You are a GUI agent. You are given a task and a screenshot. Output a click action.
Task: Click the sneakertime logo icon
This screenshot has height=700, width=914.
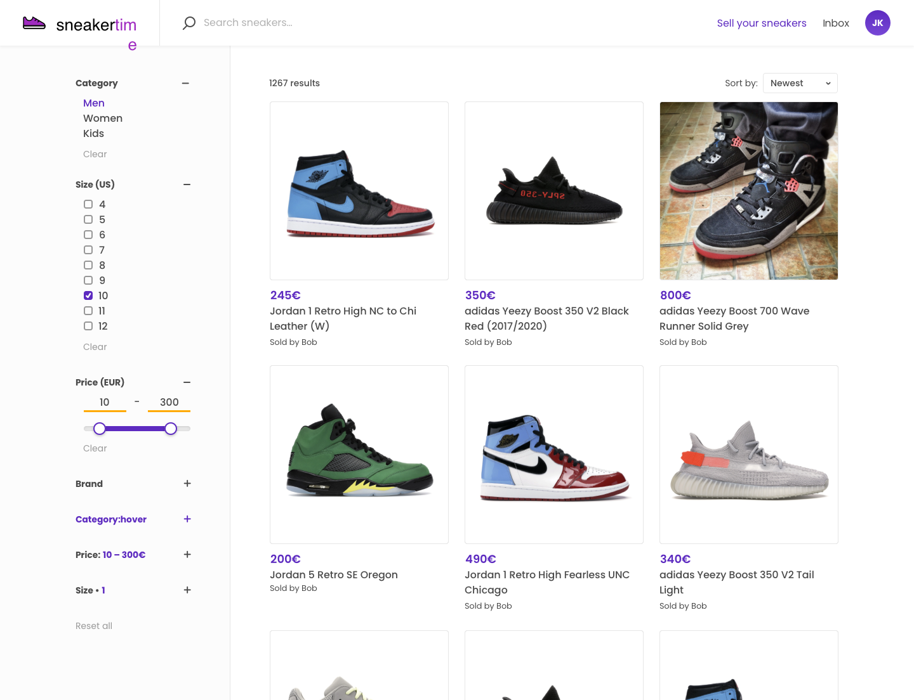(34, 22)
